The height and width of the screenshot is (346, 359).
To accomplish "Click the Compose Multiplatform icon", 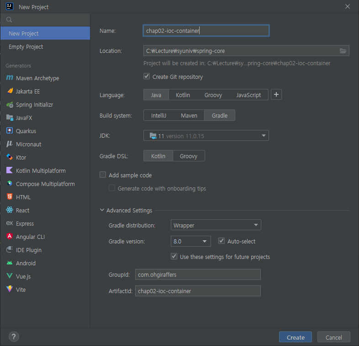I will point(10,183).
